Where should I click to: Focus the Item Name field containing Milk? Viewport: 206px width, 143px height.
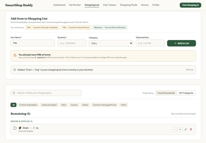tap(32, 43)
